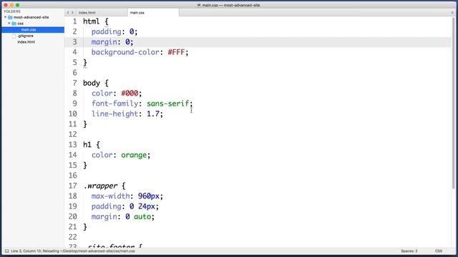The height and width of the screenshot is (257, 458).
Task: Go to next tab with right arrow
Action: click(72, 13)
